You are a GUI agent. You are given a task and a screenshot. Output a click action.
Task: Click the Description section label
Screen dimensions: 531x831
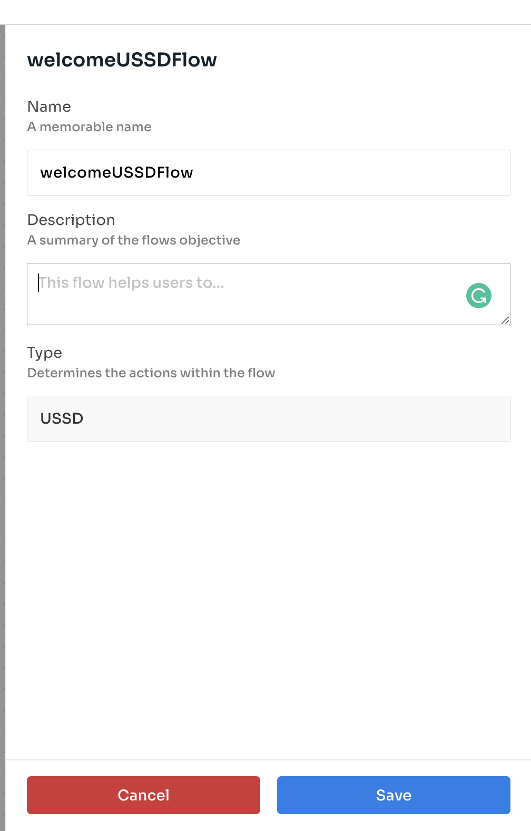pos(71,220)
